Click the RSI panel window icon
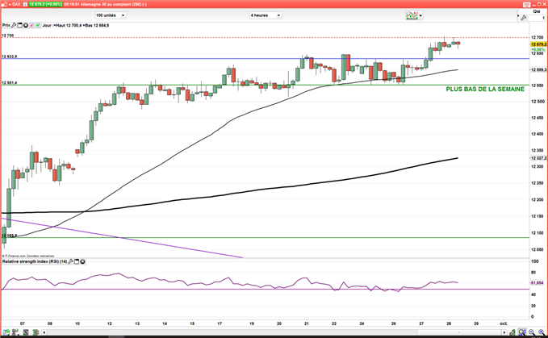This screenshot has width=548, height=338. [77, 261]
